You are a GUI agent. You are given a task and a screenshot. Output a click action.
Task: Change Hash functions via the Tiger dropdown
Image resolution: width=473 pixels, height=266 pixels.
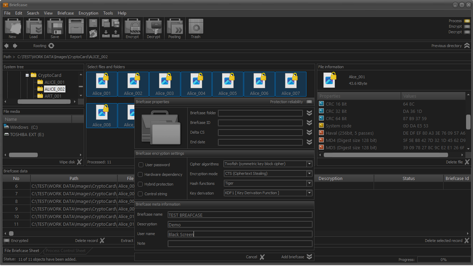309,183
